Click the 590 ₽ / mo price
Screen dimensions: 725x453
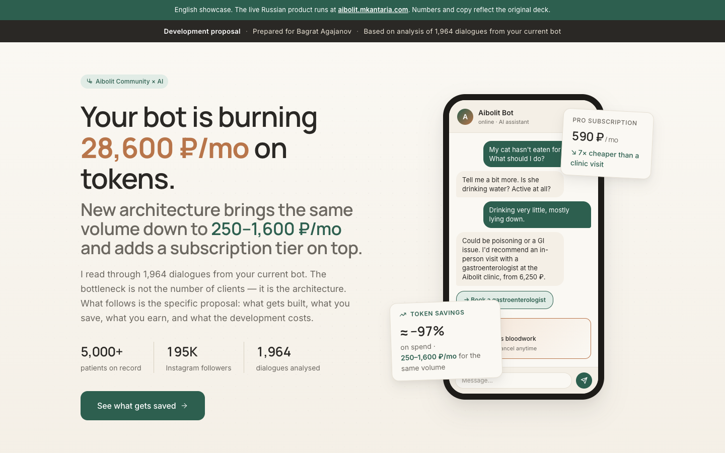595,137
